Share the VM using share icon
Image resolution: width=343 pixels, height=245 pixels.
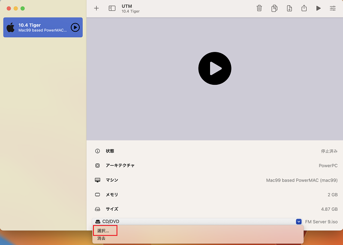[304, 8]
